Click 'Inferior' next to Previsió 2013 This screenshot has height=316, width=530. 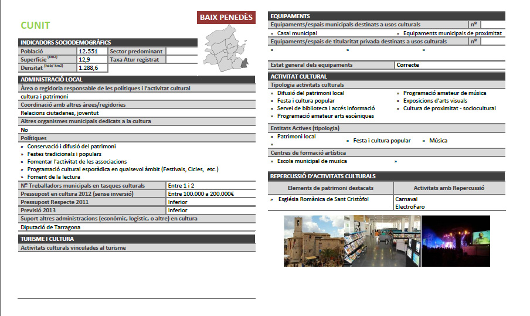click(x=178, y=210)
